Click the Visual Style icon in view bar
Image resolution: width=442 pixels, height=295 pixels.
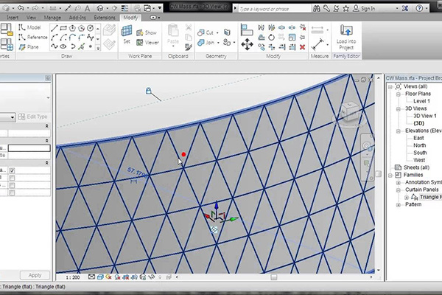100,277
